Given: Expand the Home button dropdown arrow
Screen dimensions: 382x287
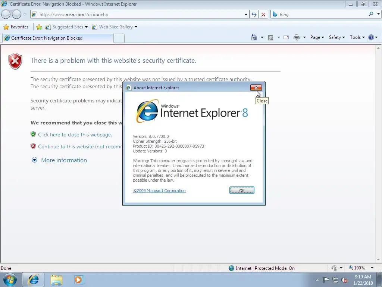Looking at the screenshot, I should click(262, 37).
